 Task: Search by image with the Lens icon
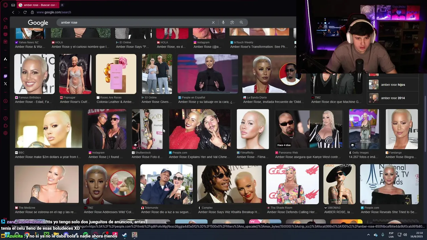[x=232, y=22]
